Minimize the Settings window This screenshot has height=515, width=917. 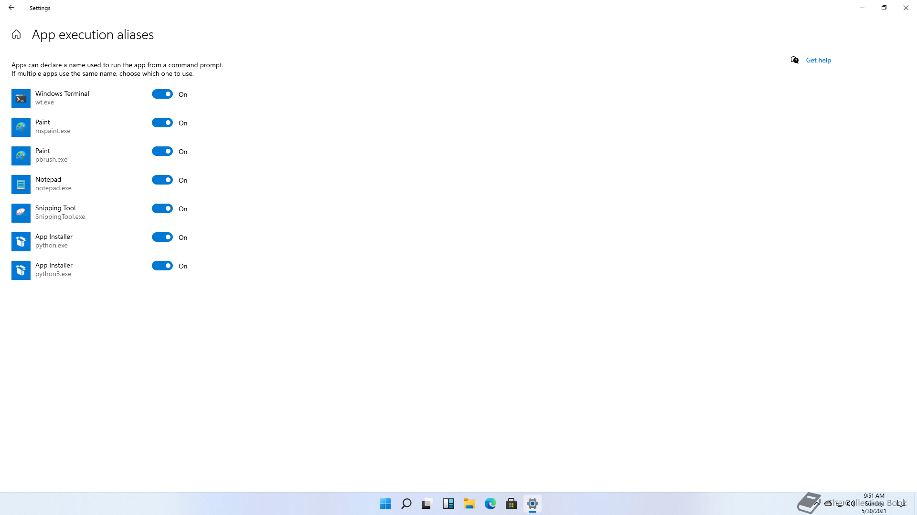pos(862,8)
